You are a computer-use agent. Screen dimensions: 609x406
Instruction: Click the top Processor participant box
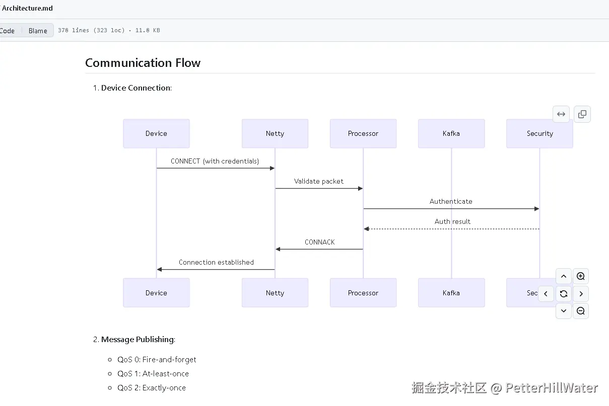coord(363,133)
